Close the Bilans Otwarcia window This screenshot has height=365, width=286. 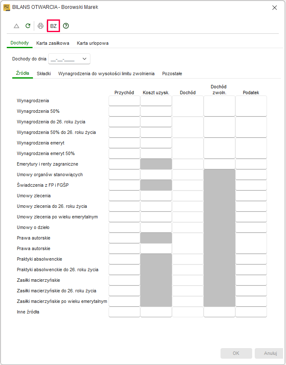275,8
